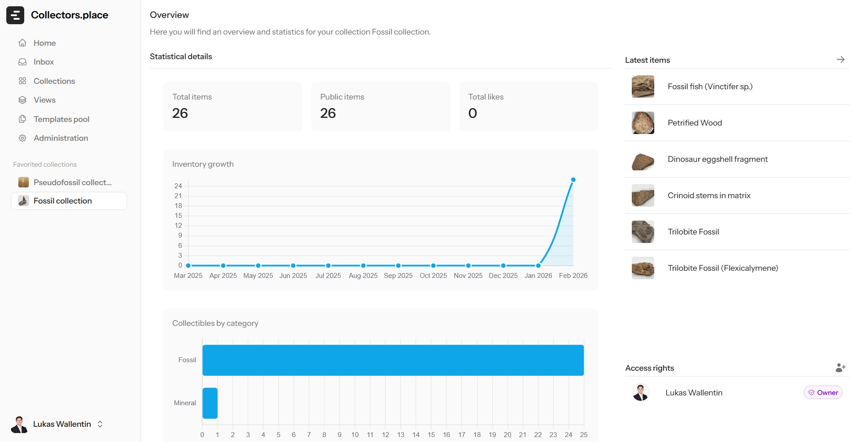The height and width of the screenshot is (442, 853).
Task: Click the add-user icon next to Access rights
Action: point(840,368)
